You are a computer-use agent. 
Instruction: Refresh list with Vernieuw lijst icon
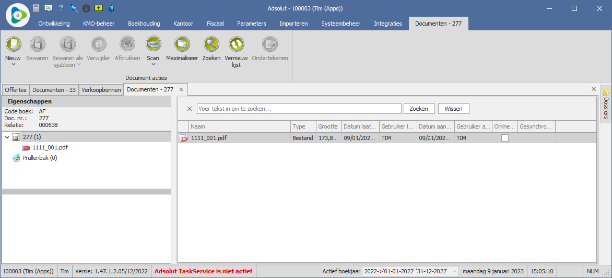coord(236,44)
